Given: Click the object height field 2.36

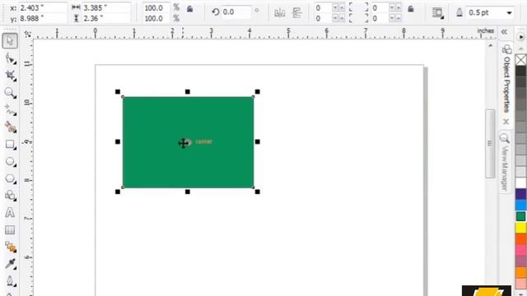Looking at the screenshot, I should click(x=106, y=18).
